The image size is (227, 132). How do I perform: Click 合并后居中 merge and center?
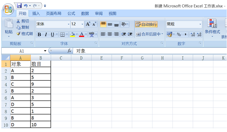click(x=148, y=34)
